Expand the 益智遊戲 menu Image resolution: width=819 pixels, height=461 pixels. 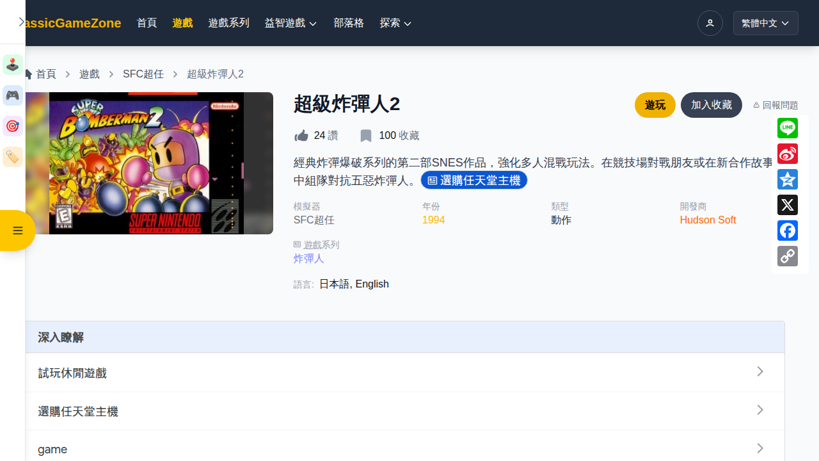coord(291,23)
